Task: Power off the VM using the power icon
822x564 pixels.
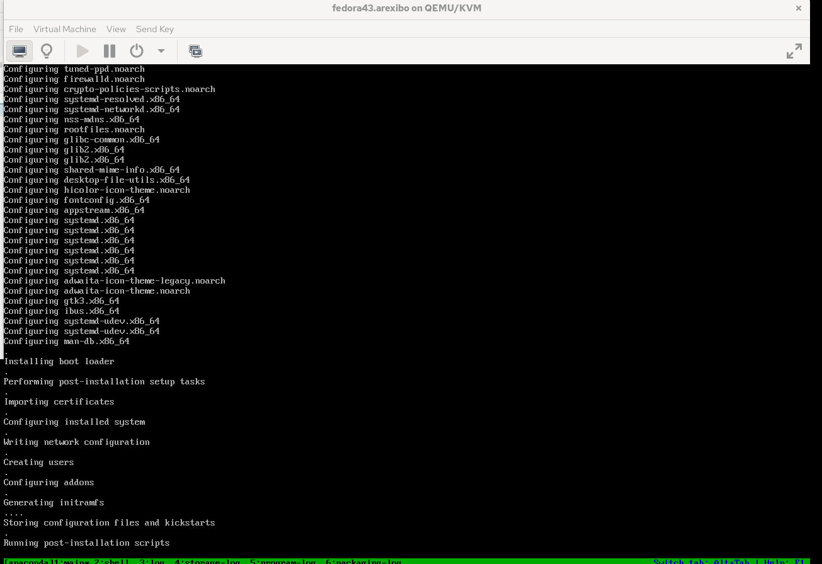Action: [x=137, y=51]
